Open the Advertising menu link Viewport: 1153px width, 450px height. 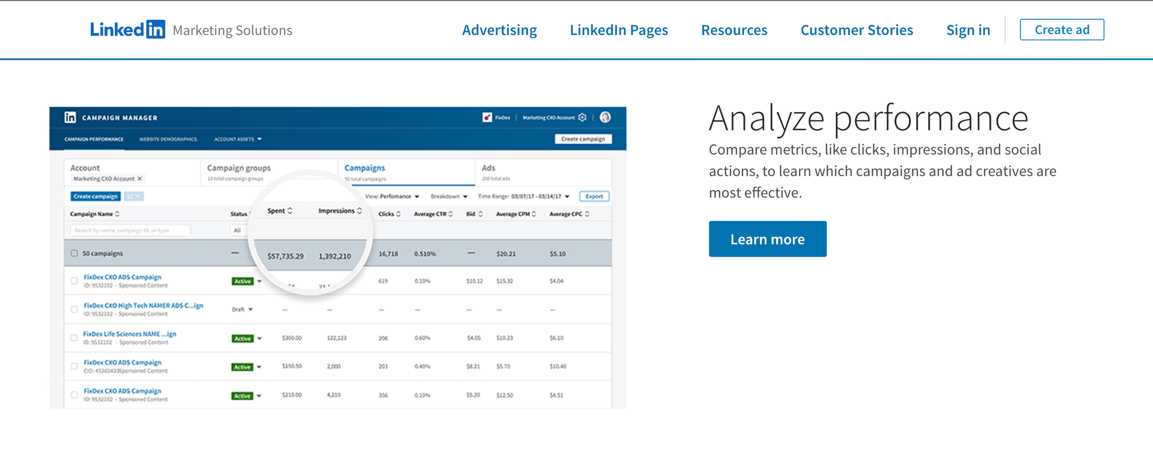tap(500, 30)
